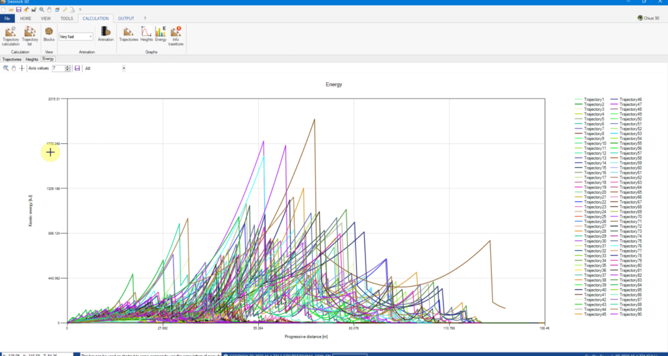Open the File menu

pos(7,18)
